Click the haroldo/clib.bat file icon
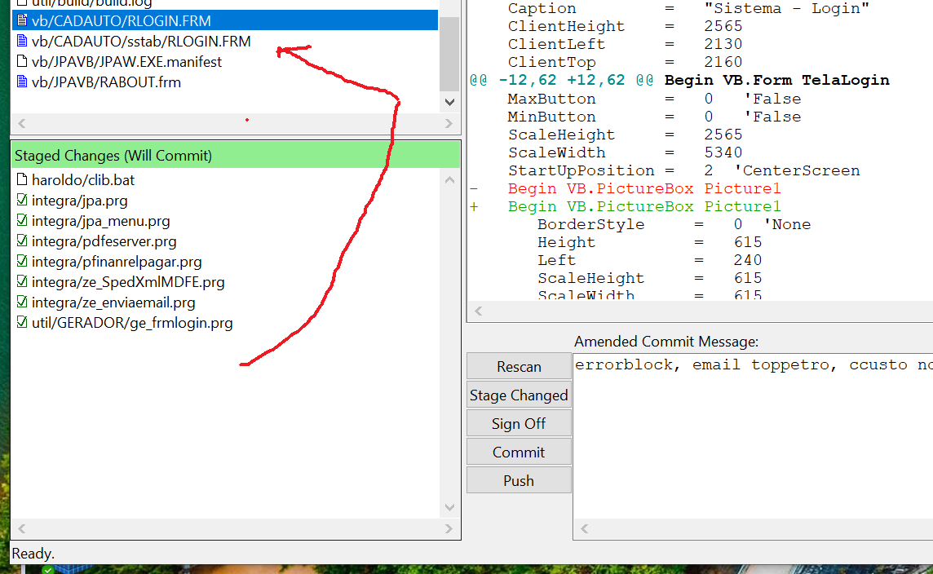This screenshot has height=574, width=933. (x=22, y=179)
